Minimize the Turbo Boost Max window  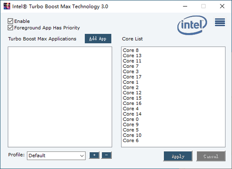pos(185,6)
